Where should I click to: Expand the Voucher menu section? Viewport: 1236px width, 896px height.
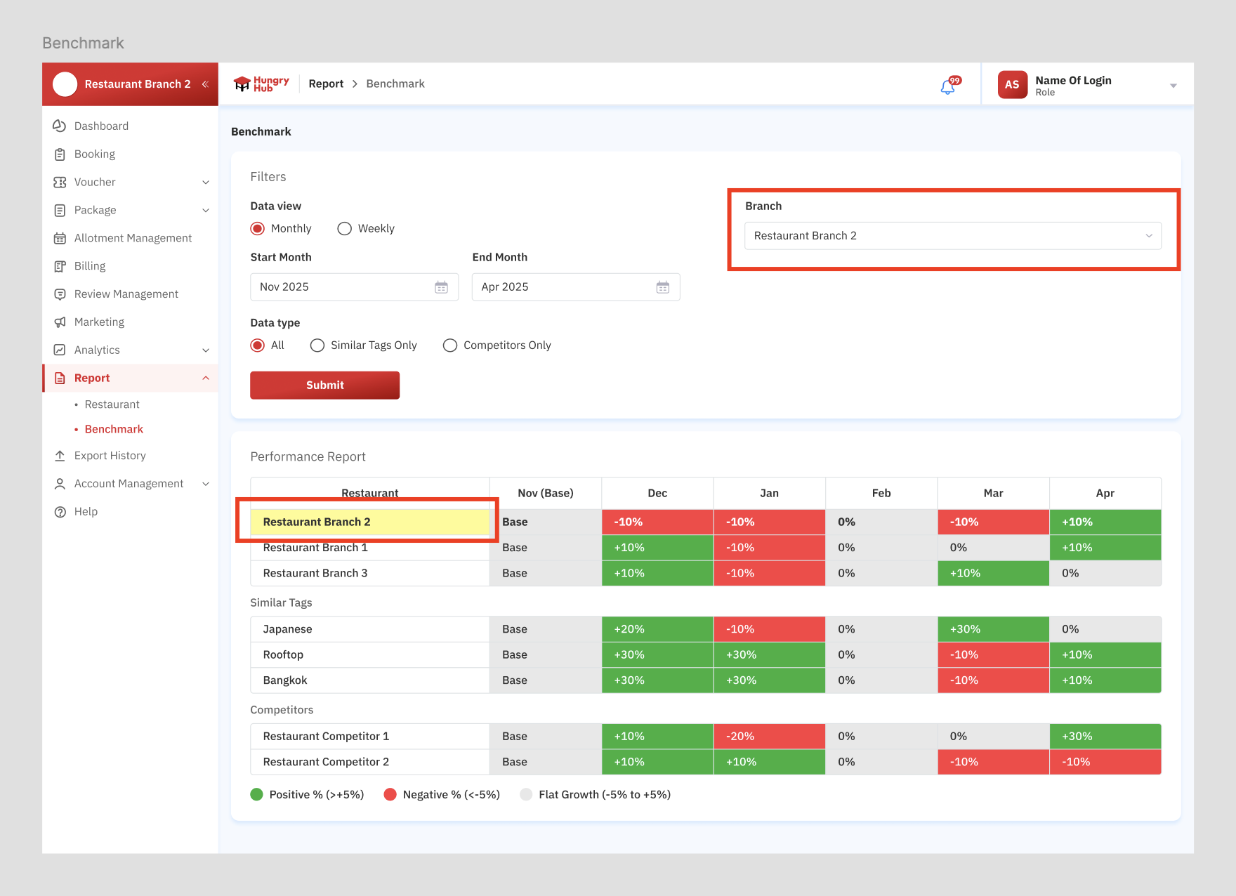205,183
